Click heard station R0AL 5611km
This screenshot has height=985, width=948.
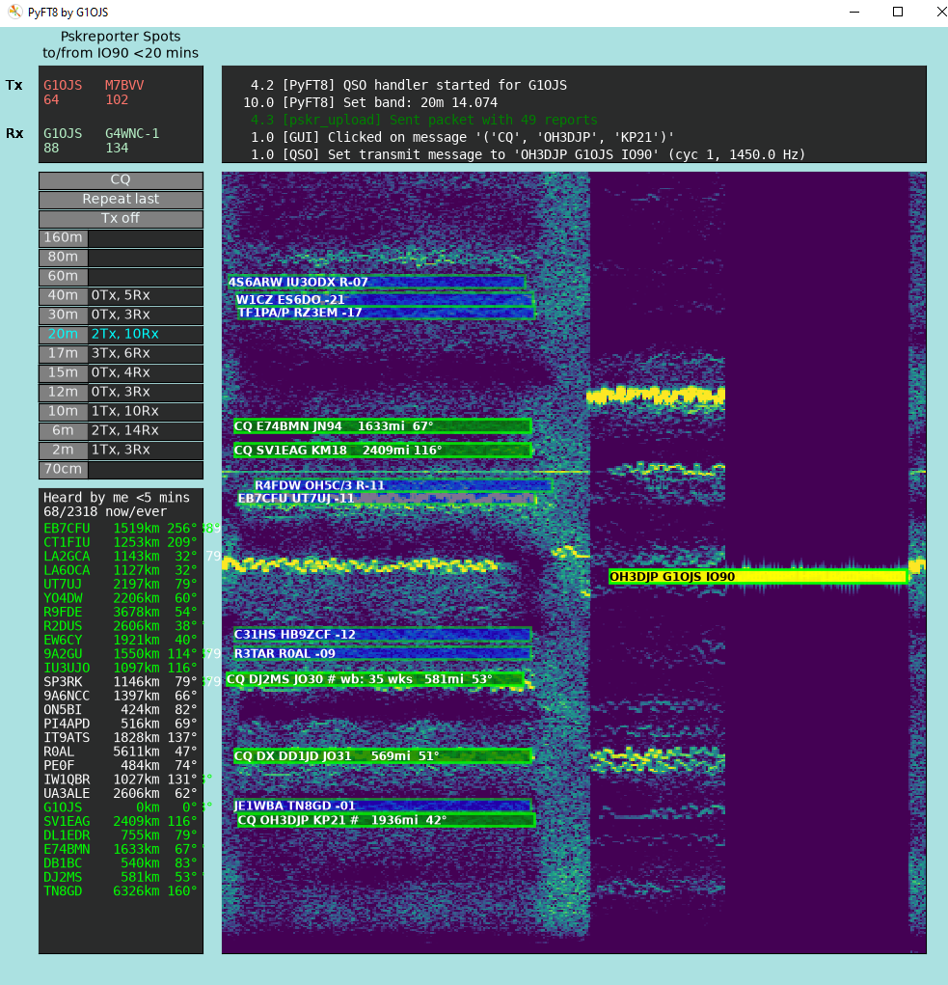(120, 752)
